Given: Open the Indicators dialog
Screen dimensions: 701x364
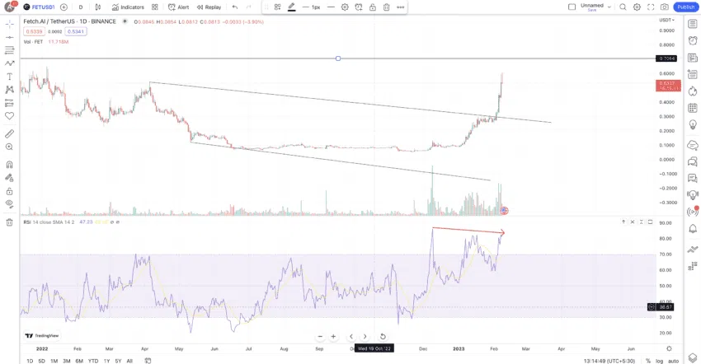Looking at the screenshot, I should tap(128, 7).
